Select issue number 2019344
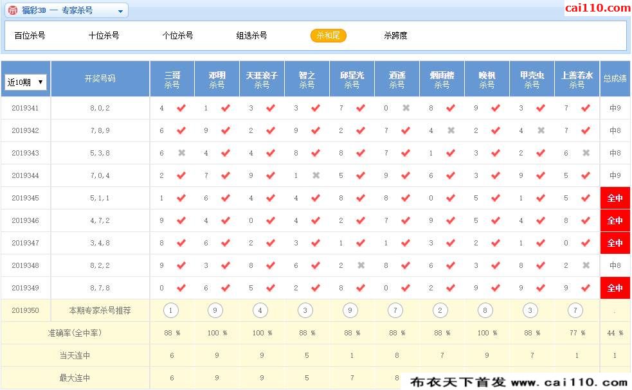Image resolution: width=632 pixels, height=390 pixels. 25,175
